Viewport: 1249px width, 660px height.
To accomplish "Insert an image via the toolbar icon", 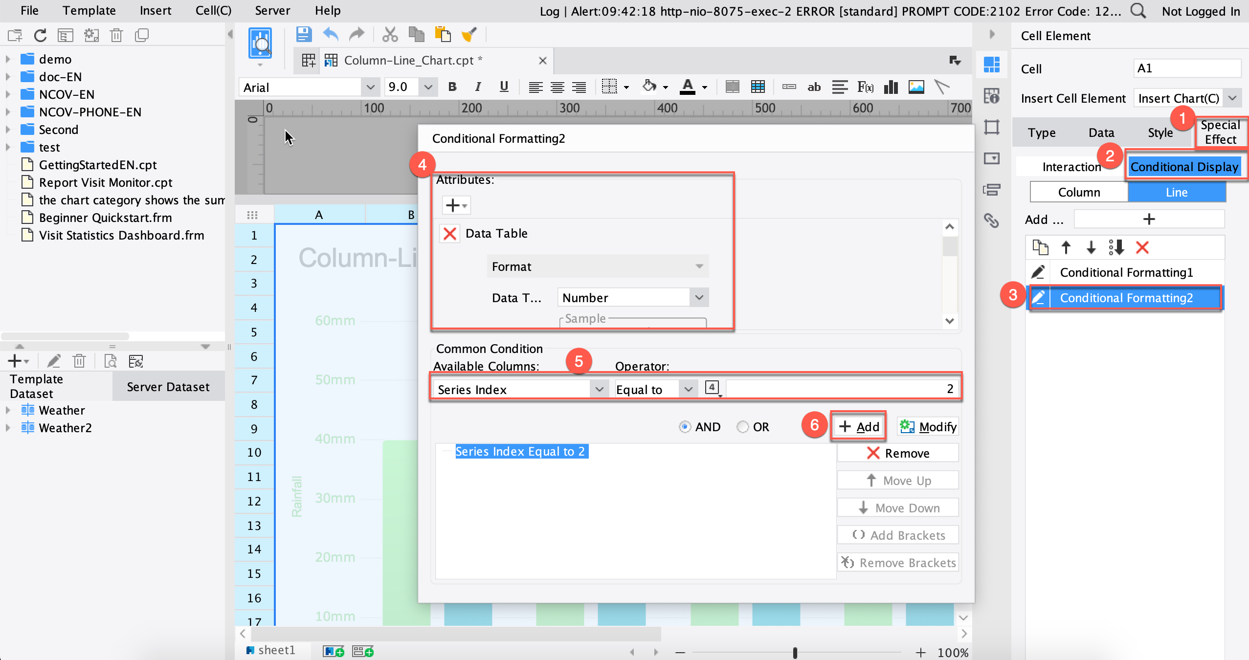I will pyautogui.click(x=915, y=87).
